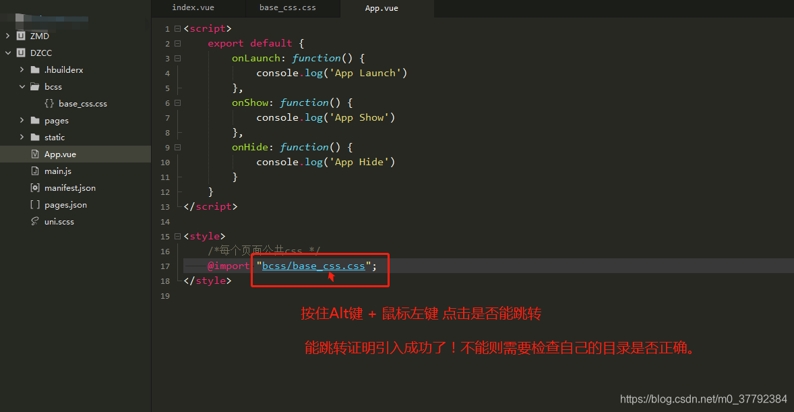Click the App.vue file icon
Image resolution: width=794 pixels, height=412 pixels.
(35, 154)
